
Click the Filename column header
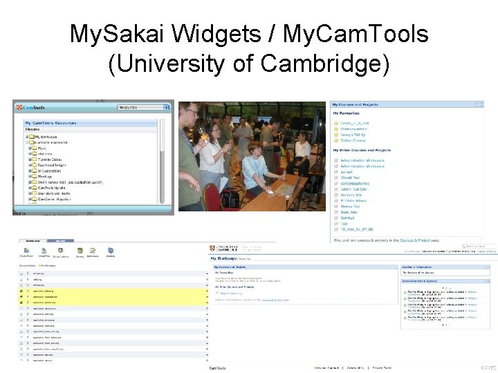pos(33,129)
